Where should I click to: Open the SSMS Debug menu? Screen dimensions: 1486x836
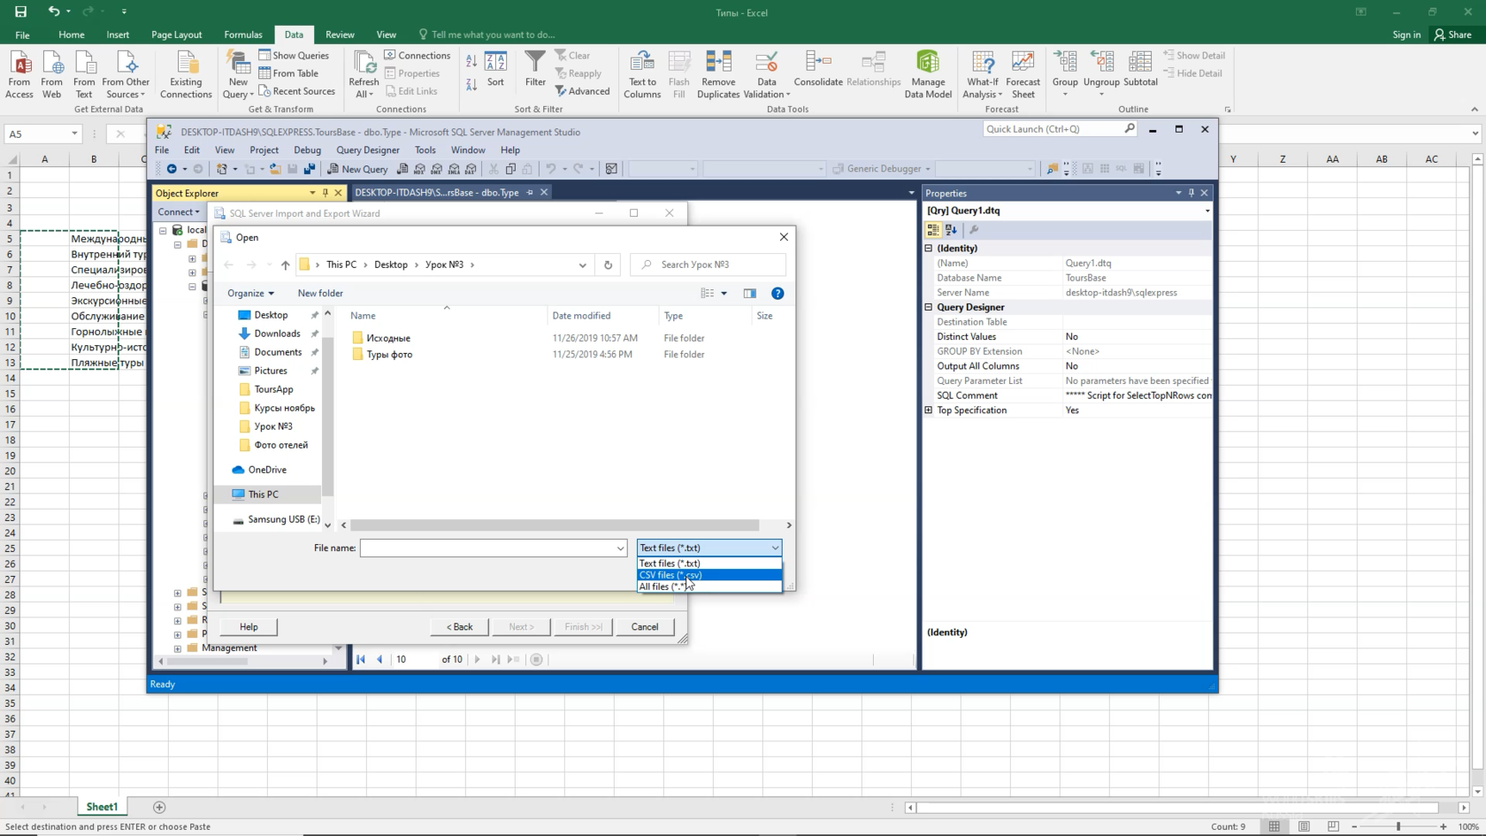pos(307,150)
